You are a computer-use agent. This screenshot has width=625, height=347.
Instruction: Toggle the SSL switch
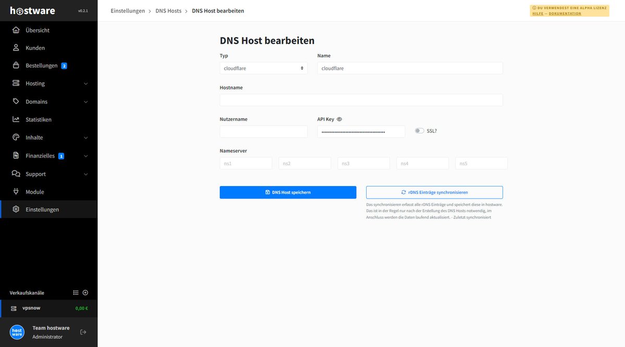click(419, 131)
